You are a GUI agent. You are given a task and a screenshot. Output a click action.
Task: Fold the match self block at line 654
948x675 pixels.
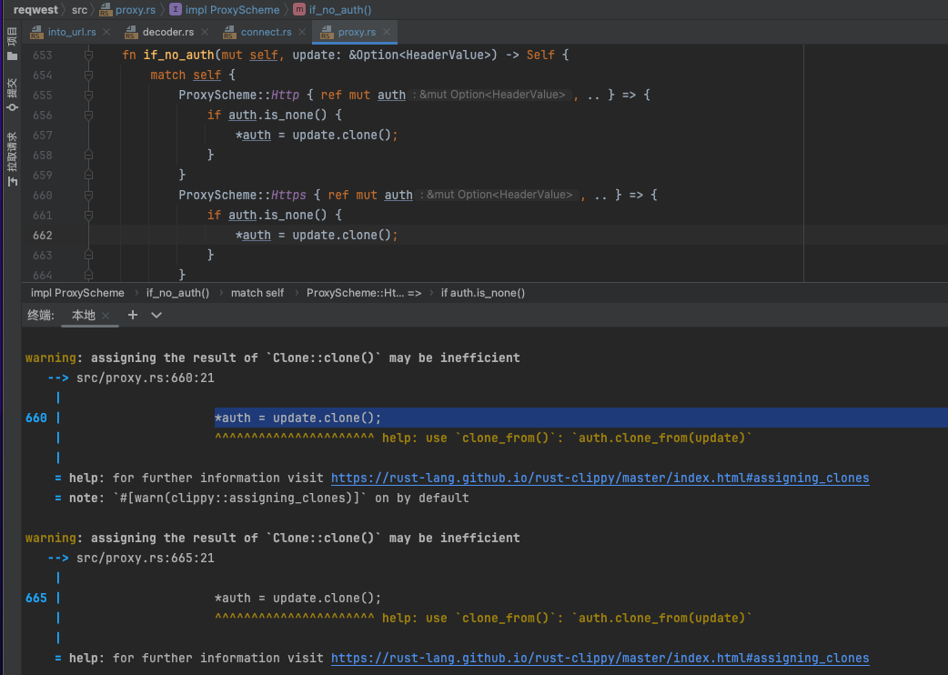click(88, 76)
